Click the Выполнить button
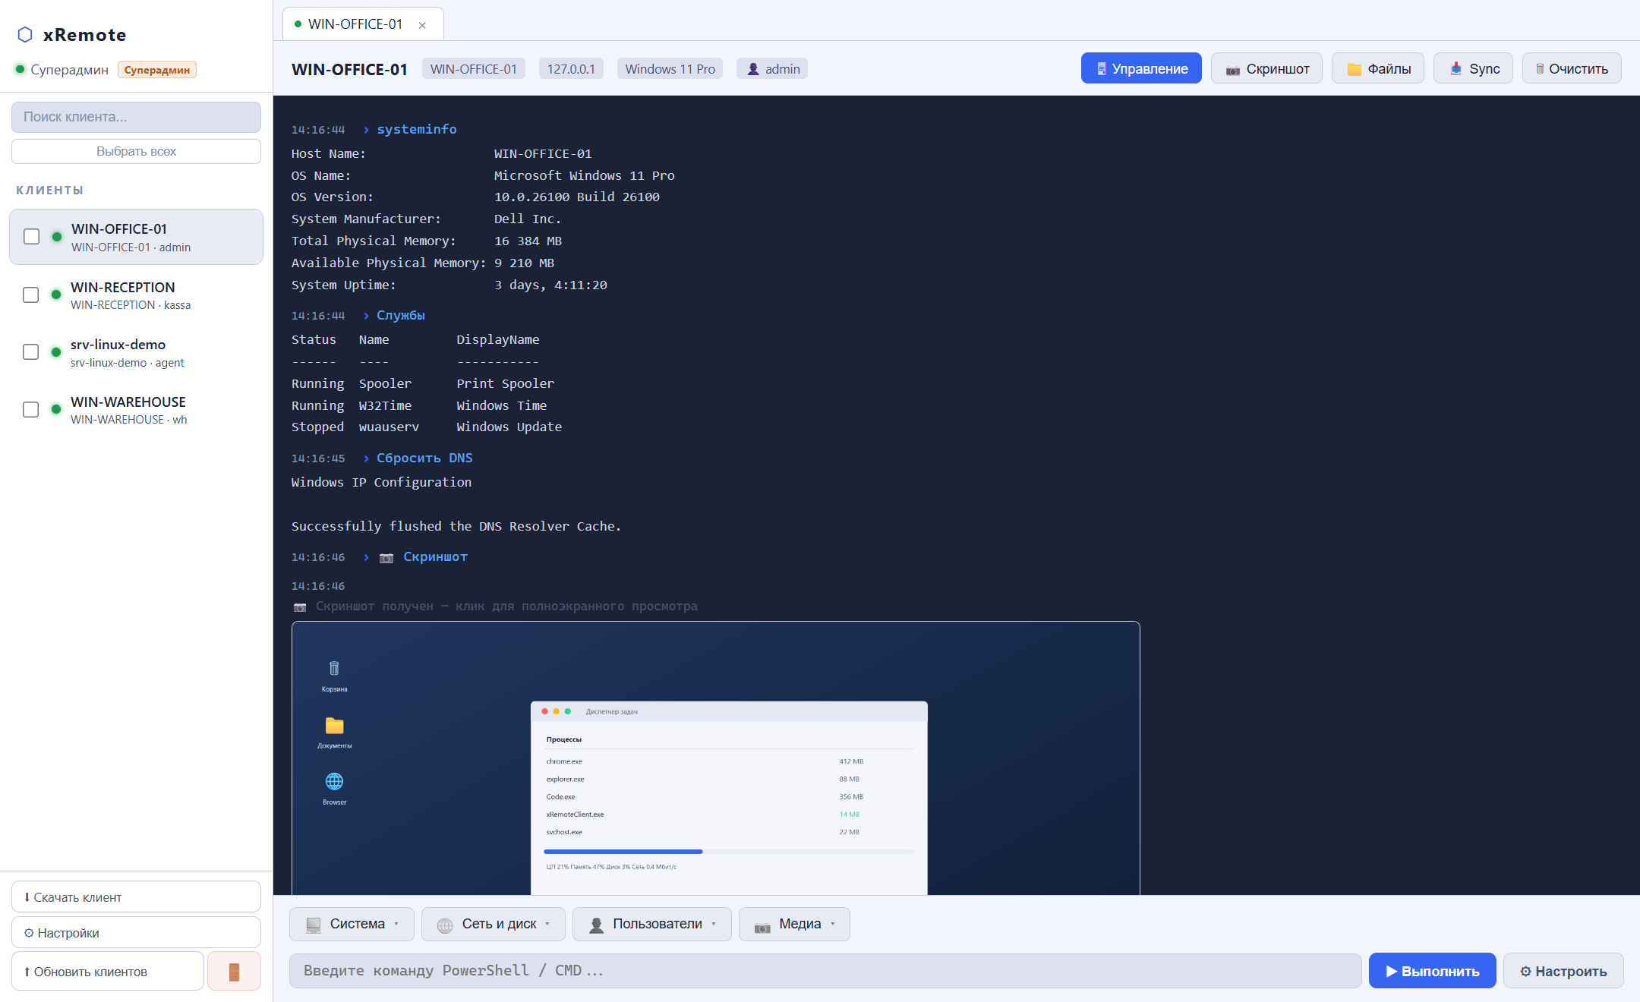Image resolution: width=1640 pixels, height=1002 pixels. pyautogui.click(x=1432, y=971)
